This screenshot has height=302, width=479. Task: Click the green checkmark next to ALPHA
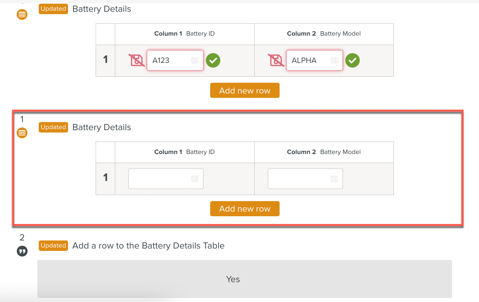click(x=352, y=61)
